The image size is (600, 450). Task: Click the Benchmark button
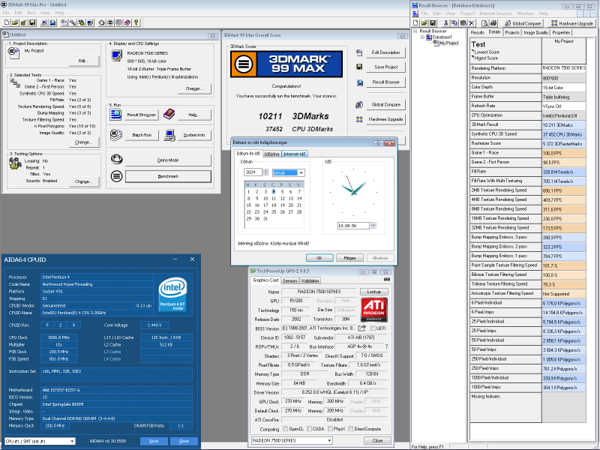(x=168, y=176)
